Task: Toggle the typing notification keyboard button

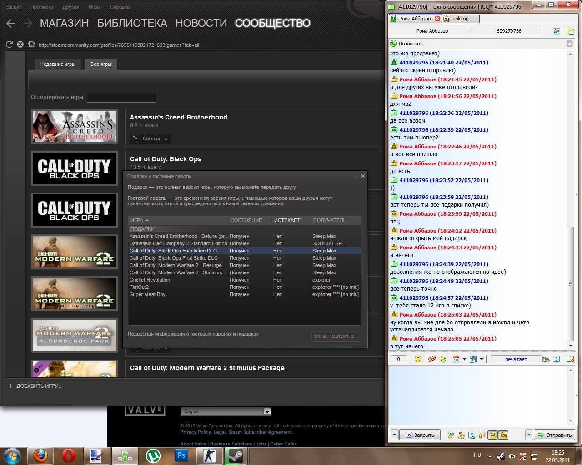Action: (x=503, y=435)
